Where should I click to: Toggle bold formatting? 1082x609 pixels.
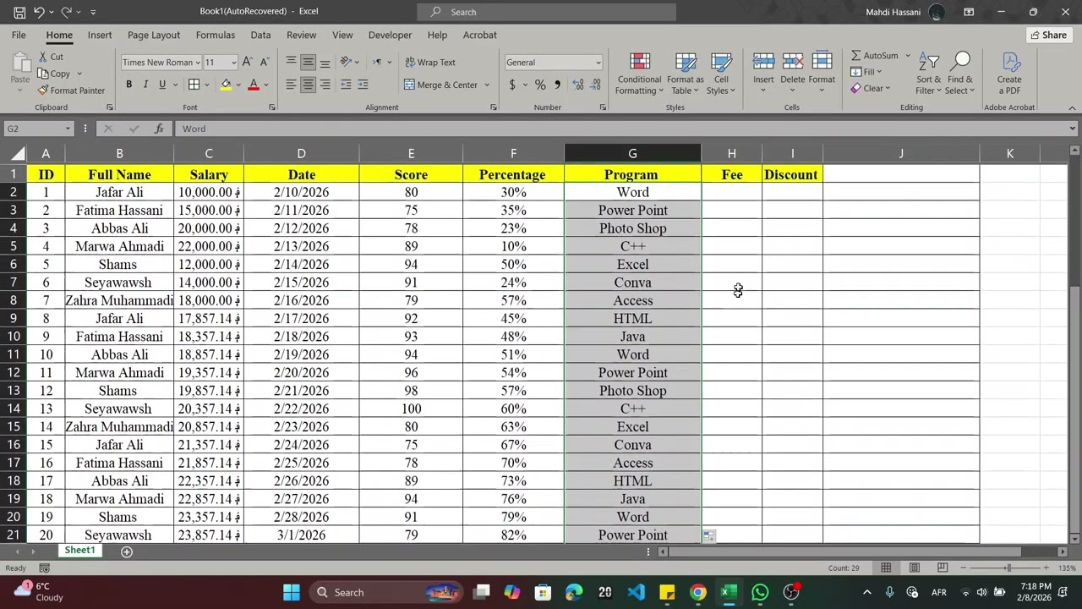(x=128, y=85)
